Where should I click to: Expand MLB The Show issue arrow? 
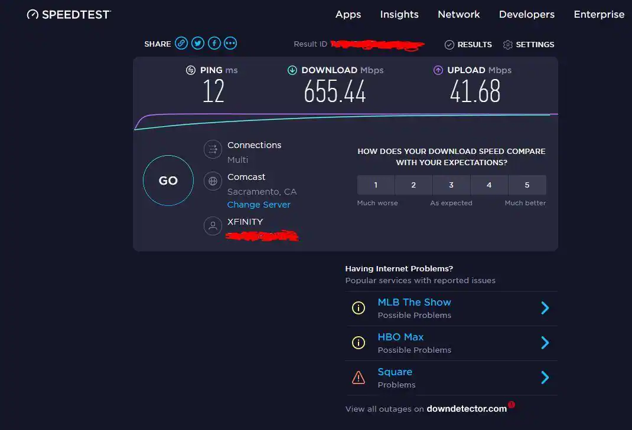tap(545, 308)
